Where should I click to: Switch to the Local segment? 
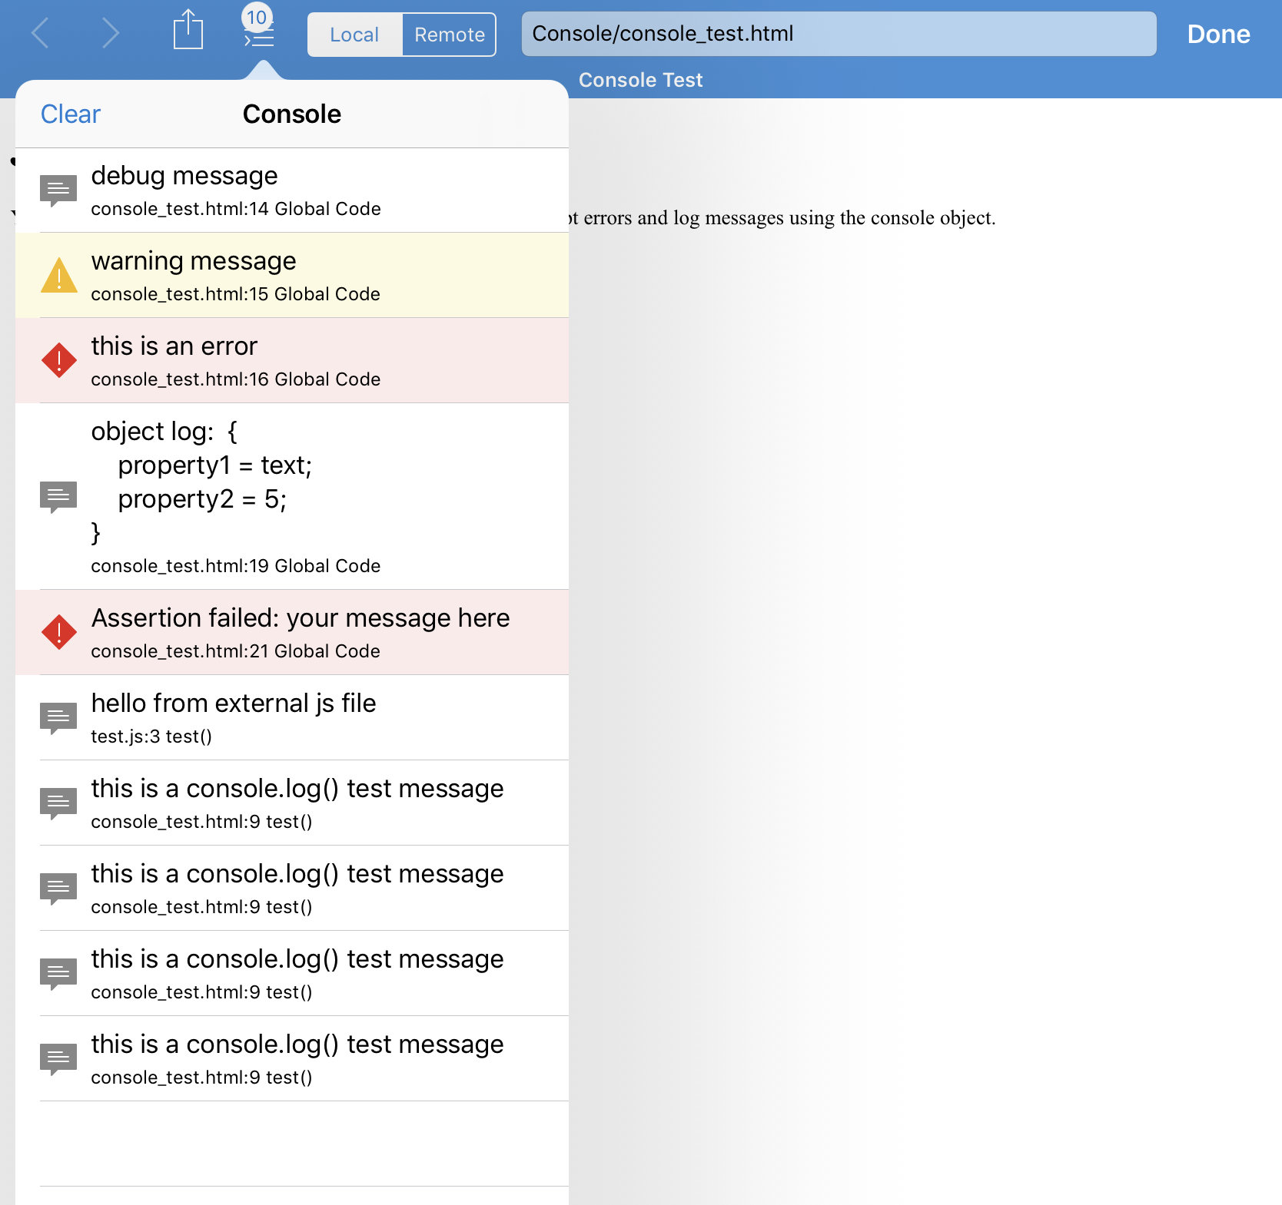click(354, 35)
